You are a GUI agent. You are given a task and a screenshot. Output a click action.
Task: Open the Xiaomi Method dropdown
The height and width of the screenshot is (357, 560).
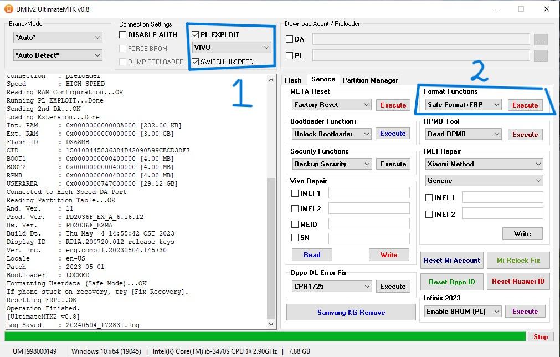[484, 164]
